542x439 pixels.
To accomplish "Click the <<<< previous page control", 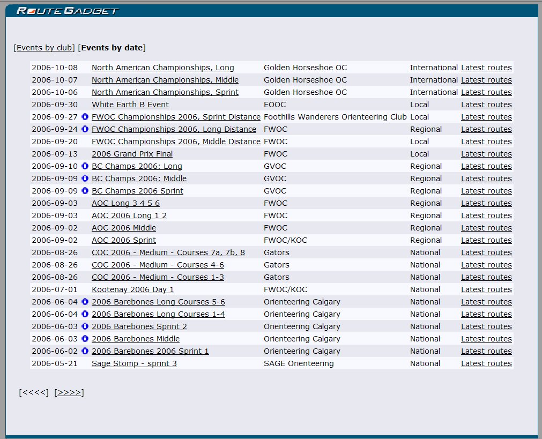I will click(34, 392).
